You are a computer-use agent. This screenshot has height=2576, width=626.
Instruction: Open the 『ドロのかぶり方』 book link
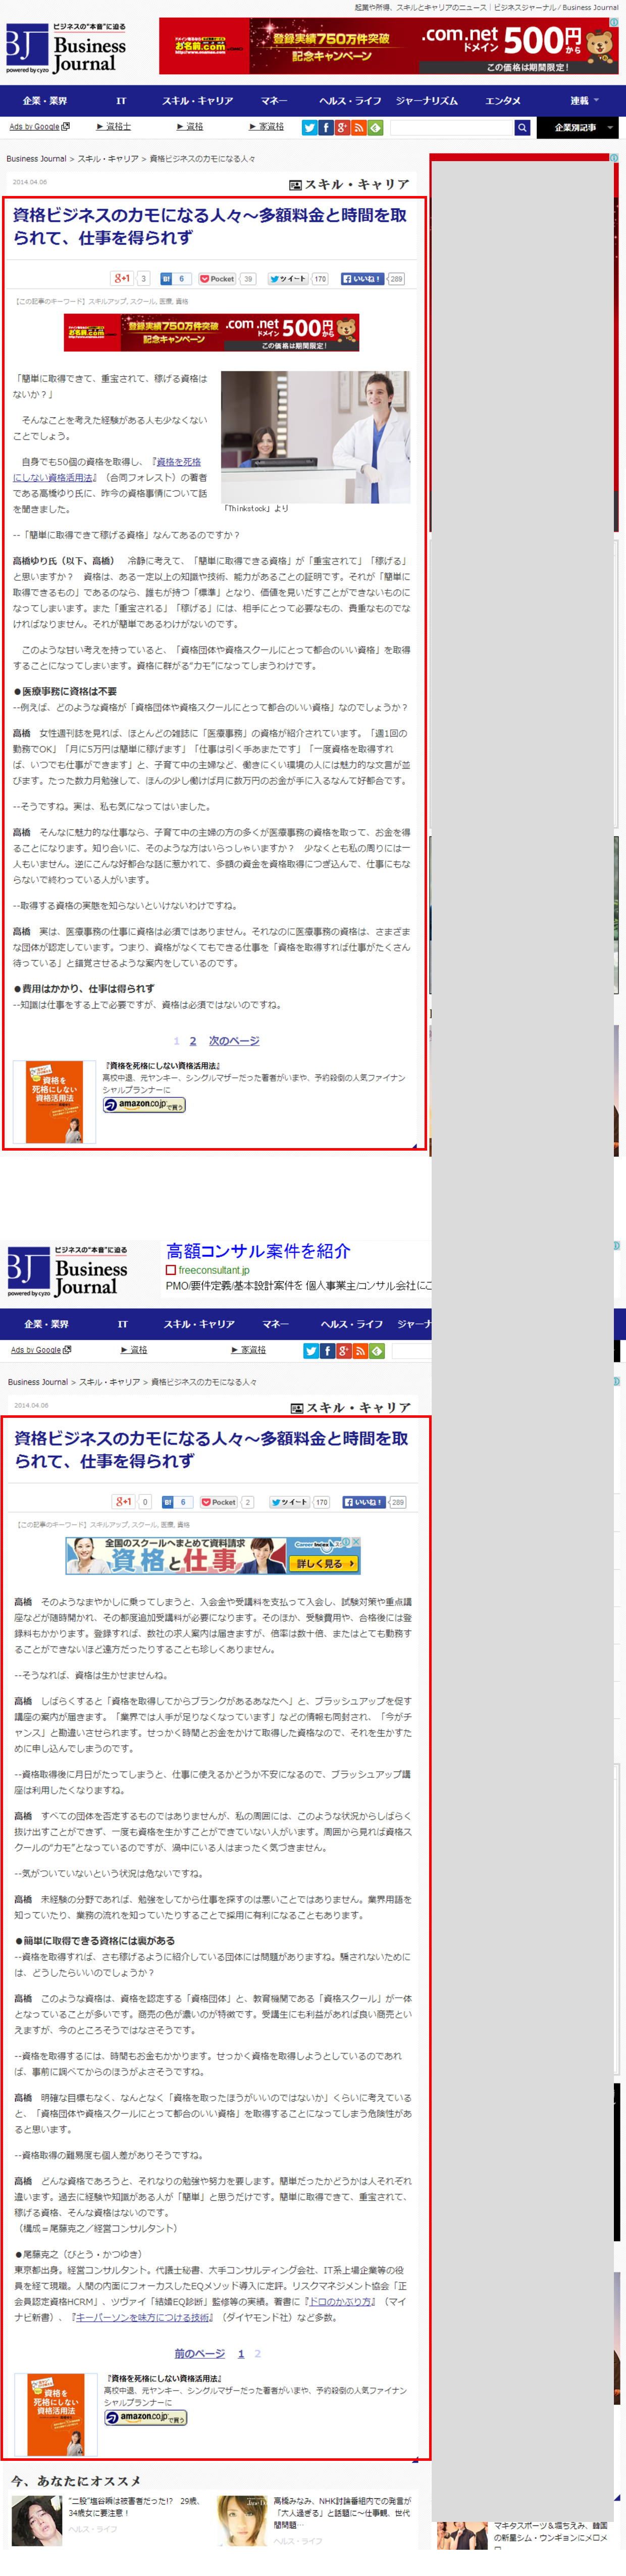tap(342, 2301)
